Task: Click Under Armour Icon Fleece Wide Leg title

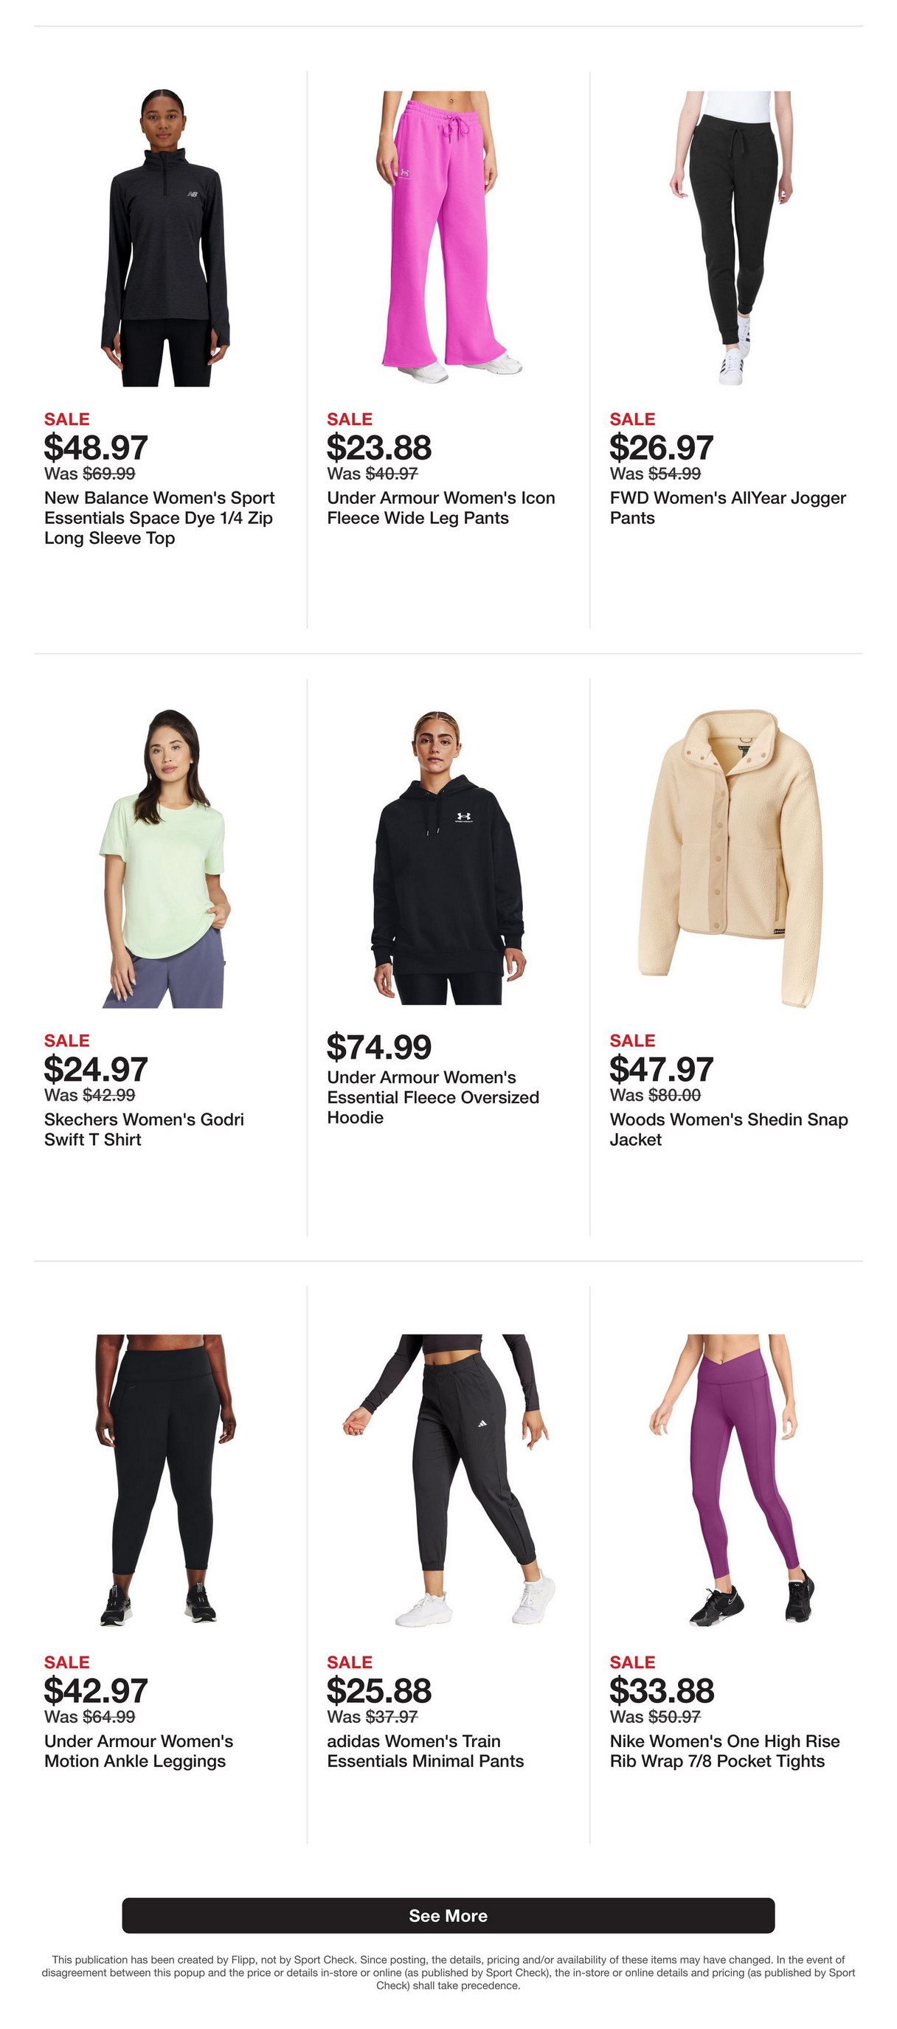Action: pos(441,508)
